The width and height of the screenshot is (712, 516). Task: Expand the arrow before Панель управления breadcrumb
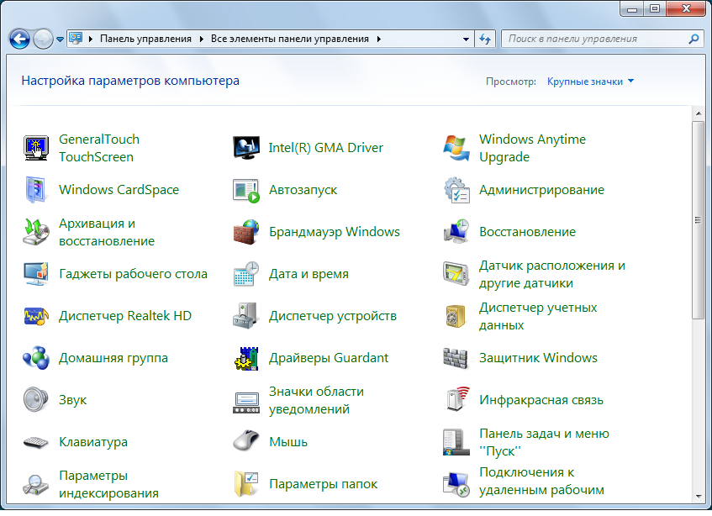pyautogui.click(x=90, y=39)
